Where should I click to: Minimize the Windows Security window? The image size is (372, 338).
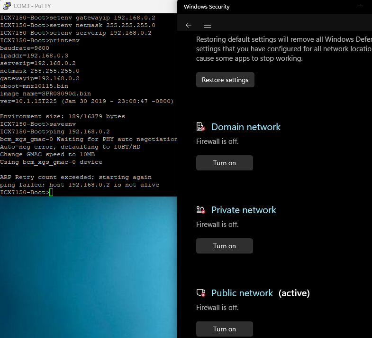click(x=361, y=7)
